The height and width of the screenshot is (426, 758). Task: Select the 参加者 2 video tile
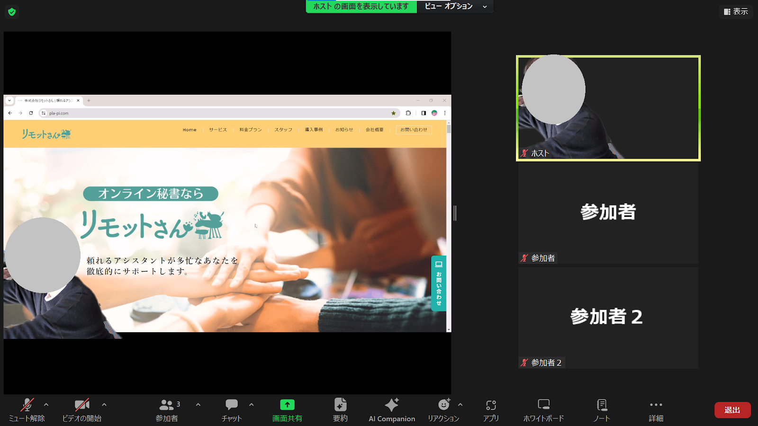click(x=608, y=318)
